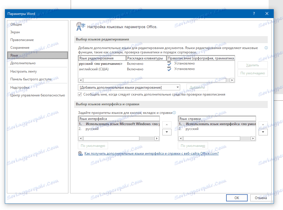Move help language down with the down arrow

point(263,132)
